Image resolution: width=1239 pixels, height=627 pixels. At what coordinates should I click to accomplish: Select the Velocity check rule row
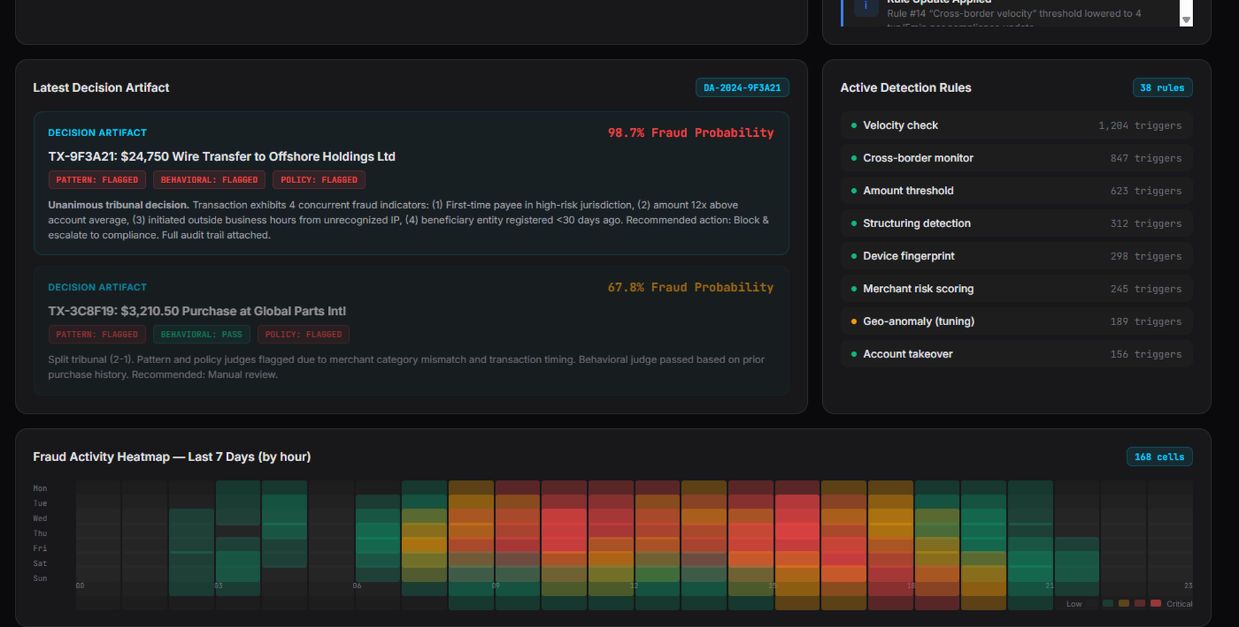(1016, 125)
